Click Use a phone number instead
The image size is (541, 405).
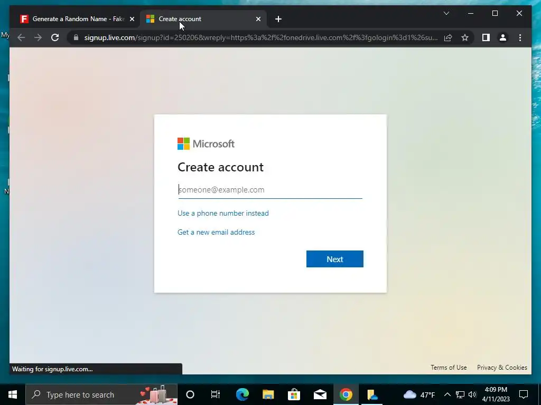click(223, 213)
